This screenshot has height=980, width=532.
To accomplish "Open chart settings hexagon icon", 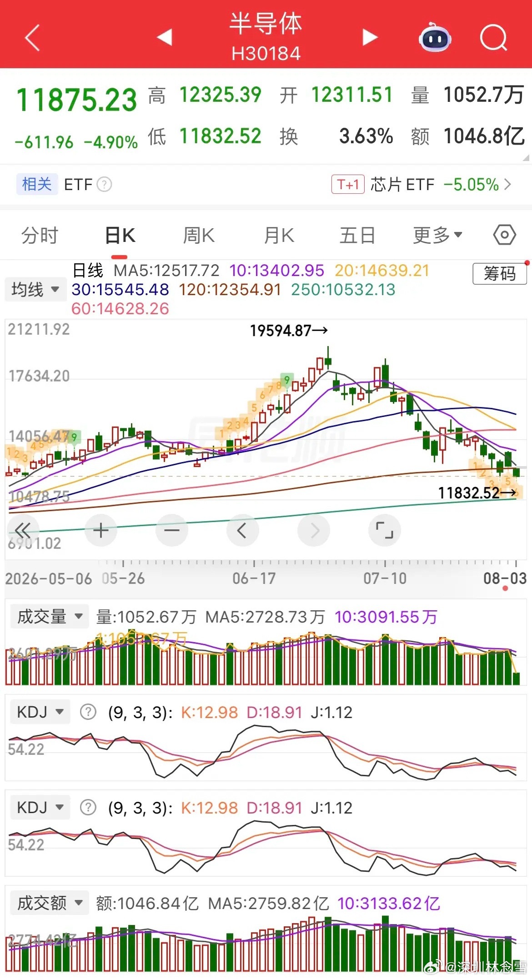I will coord(505,235).
